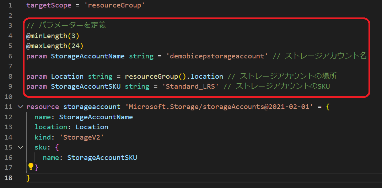Screen dimensions: 382x188
Task: Collapse the sku block fold chevron
Action: pyautogui.click(x=21, y=147)
